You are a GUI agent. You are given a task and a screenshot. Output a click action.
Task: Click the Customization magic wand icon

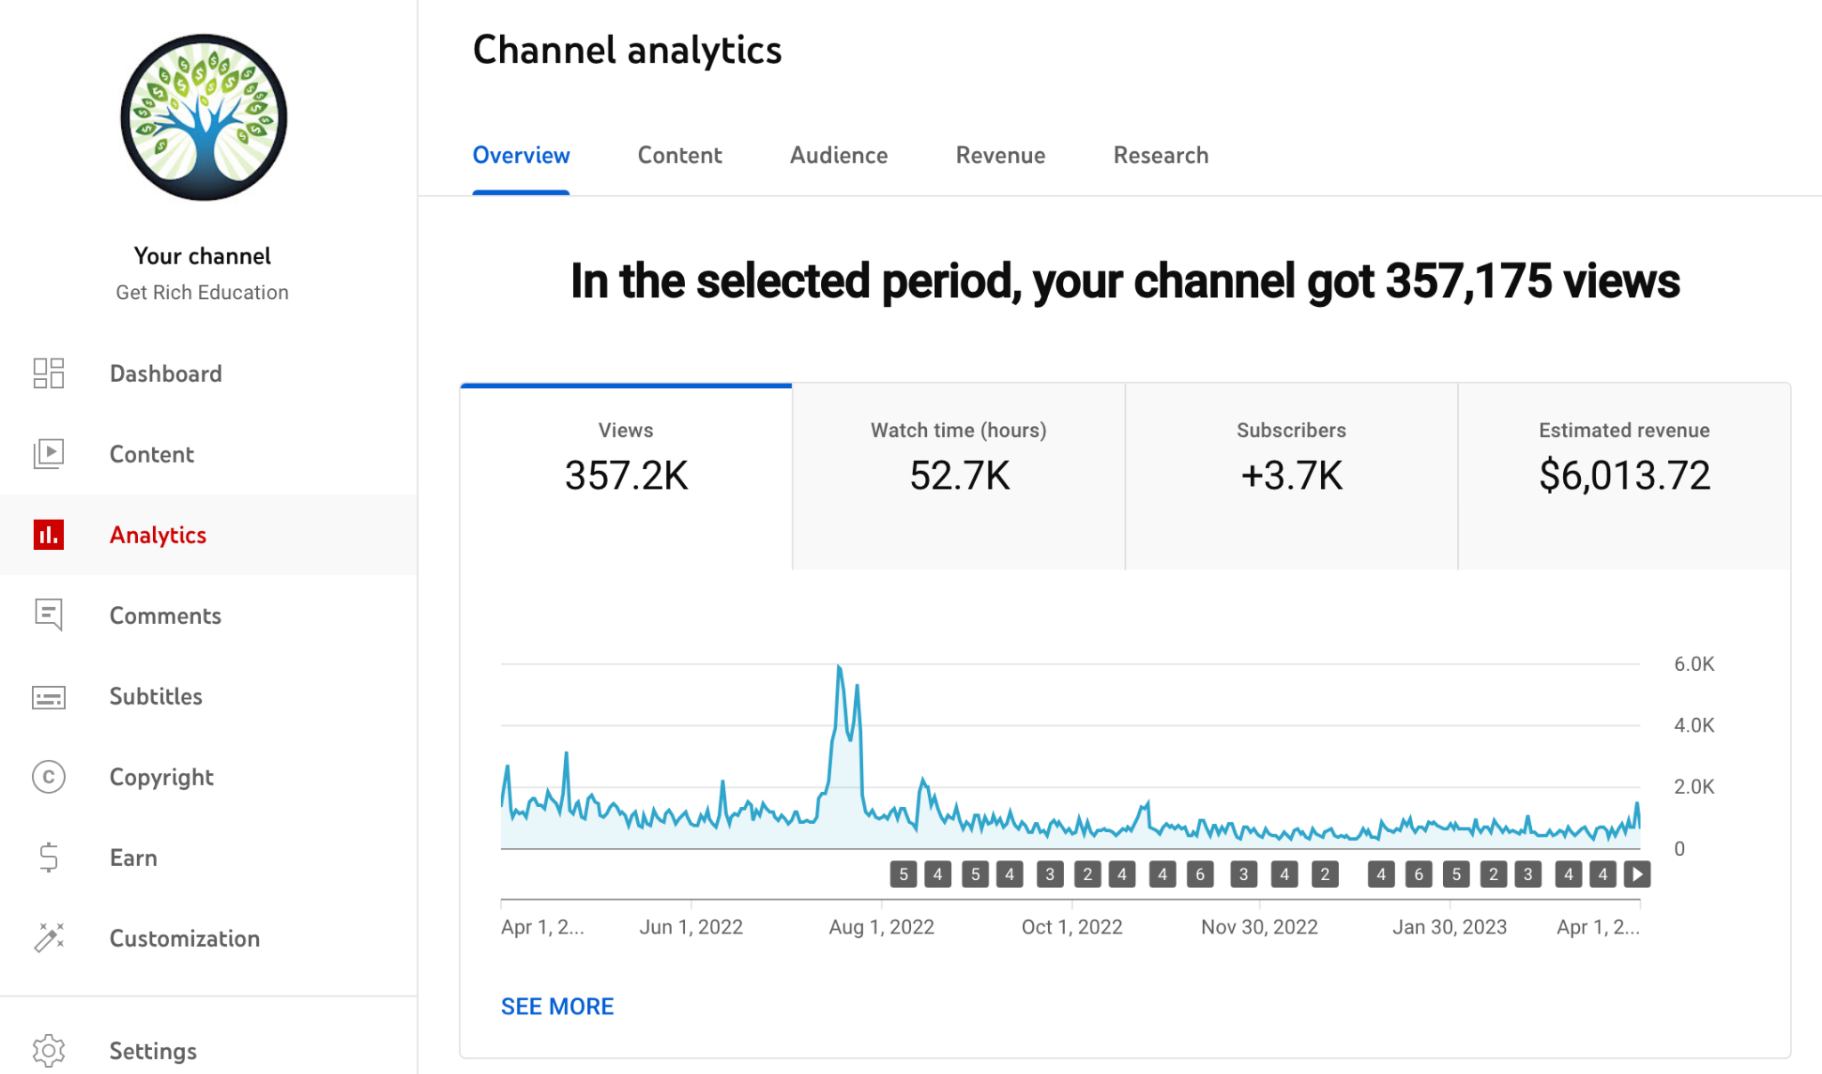click(x=49, y=938)
